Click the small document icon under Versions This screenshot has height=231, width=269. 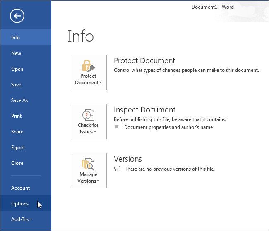[x=118, y=169]
